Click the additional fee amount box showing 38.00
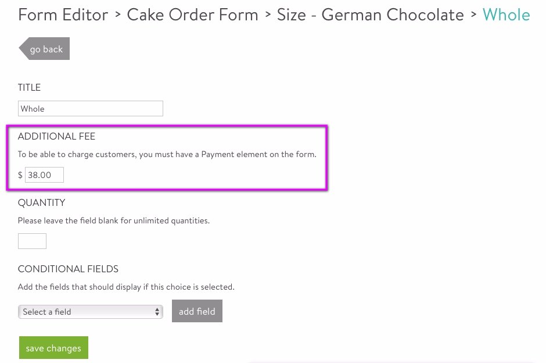This screenshot has width=546, height=363. [44, 175]
